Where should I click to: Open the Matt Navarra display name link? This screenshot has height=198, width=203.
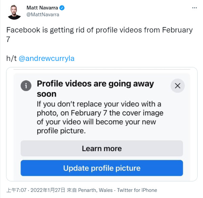point(42,8)
